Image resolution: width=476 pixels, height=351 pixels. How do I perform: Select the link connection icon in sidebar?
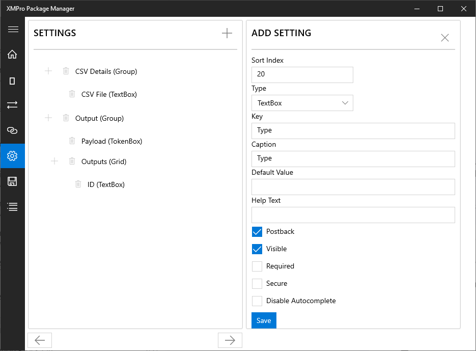point(13,130)
